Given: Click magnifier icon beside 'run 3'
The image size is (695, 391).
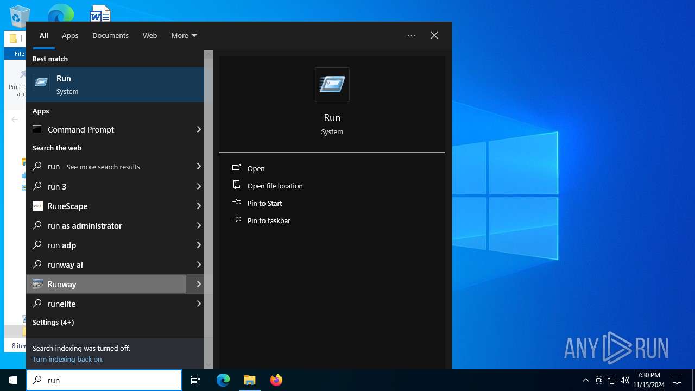Looking at the screenshot, I should pos(37,186).
